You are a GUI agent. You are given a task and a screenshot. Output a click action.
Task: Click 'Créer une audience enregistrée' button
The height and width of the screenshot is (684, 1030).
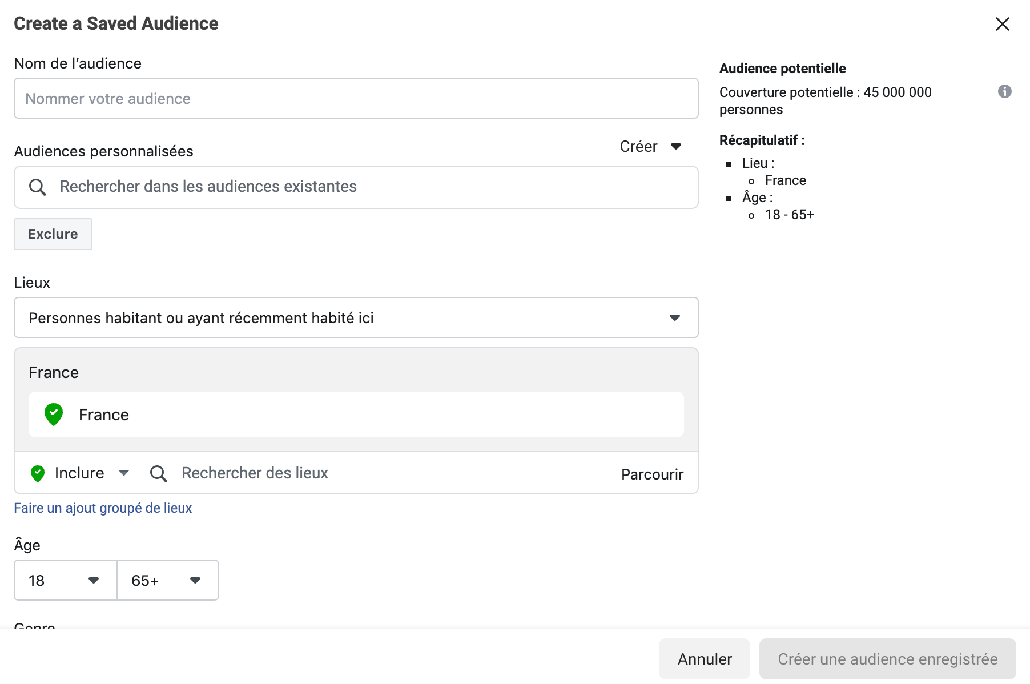(888, 659)
